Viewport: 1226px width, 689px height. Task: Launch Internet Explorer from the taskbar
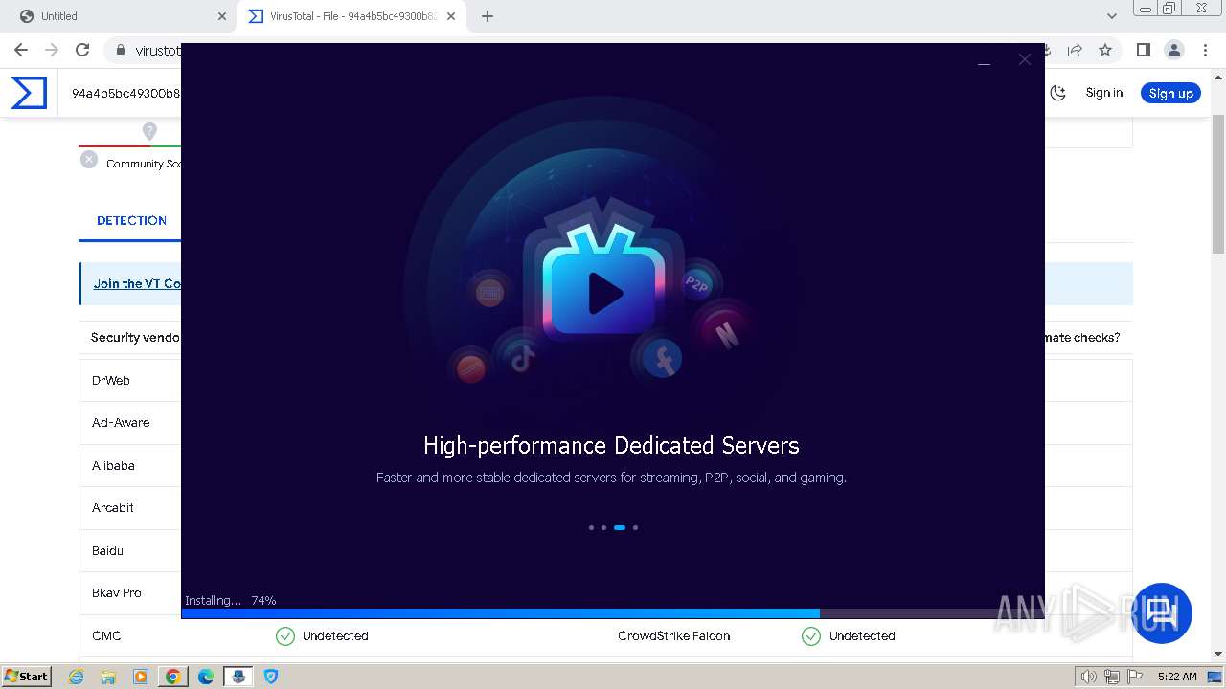point(77,677)
